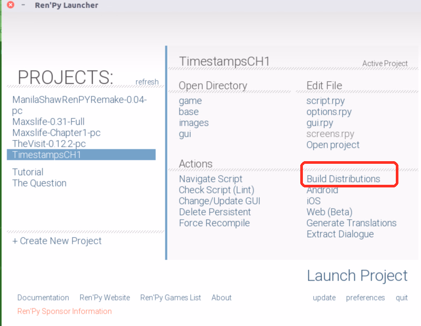Select The Question project
This screenshot has width=421, height=326.
point(39,183)
